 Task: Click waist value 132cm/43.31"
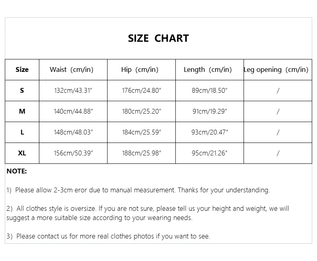tap(73, 90)
